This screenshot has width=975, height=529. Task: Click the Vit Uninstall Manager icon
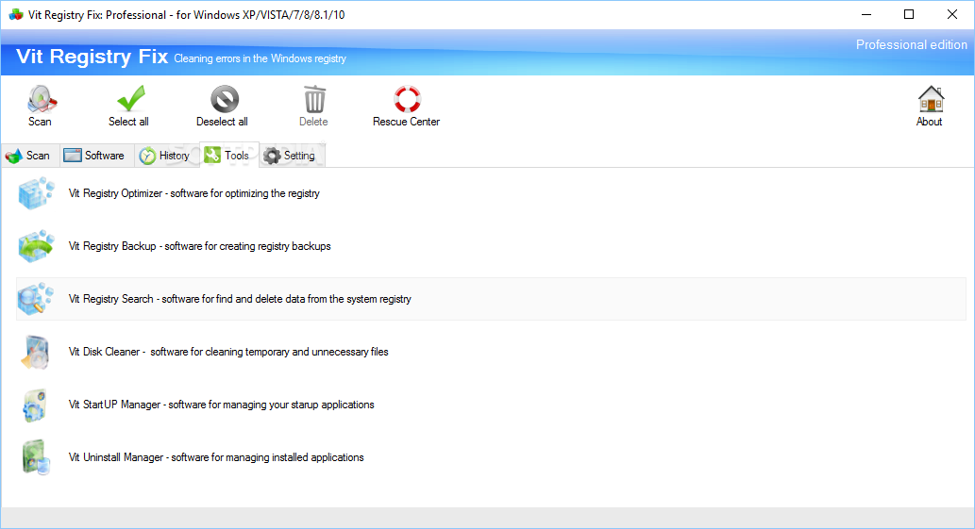[x=36, y=457]
